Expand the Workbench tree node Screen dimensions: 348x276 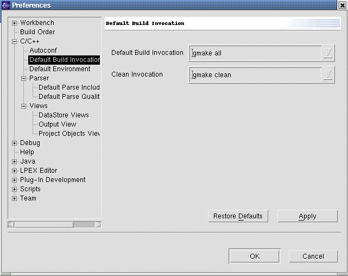pyautogui.click(x=15, y=23)
